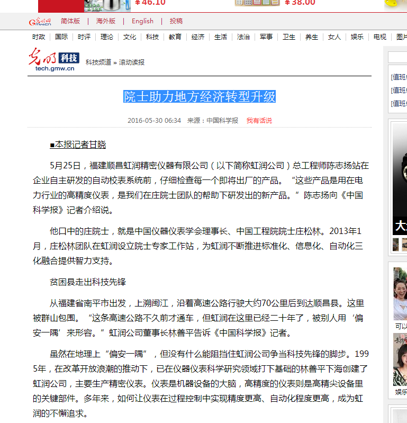
Task: Open the 娱乐 navigation item
Action: tap(357, 37)
